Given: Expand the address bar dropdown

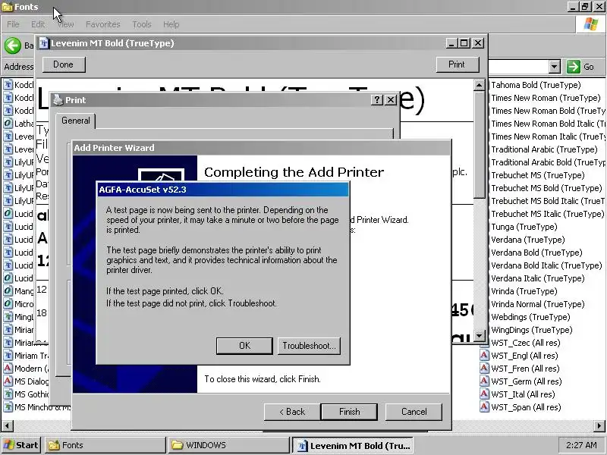Looking at the screenshot, I should [x=555, y=67].
